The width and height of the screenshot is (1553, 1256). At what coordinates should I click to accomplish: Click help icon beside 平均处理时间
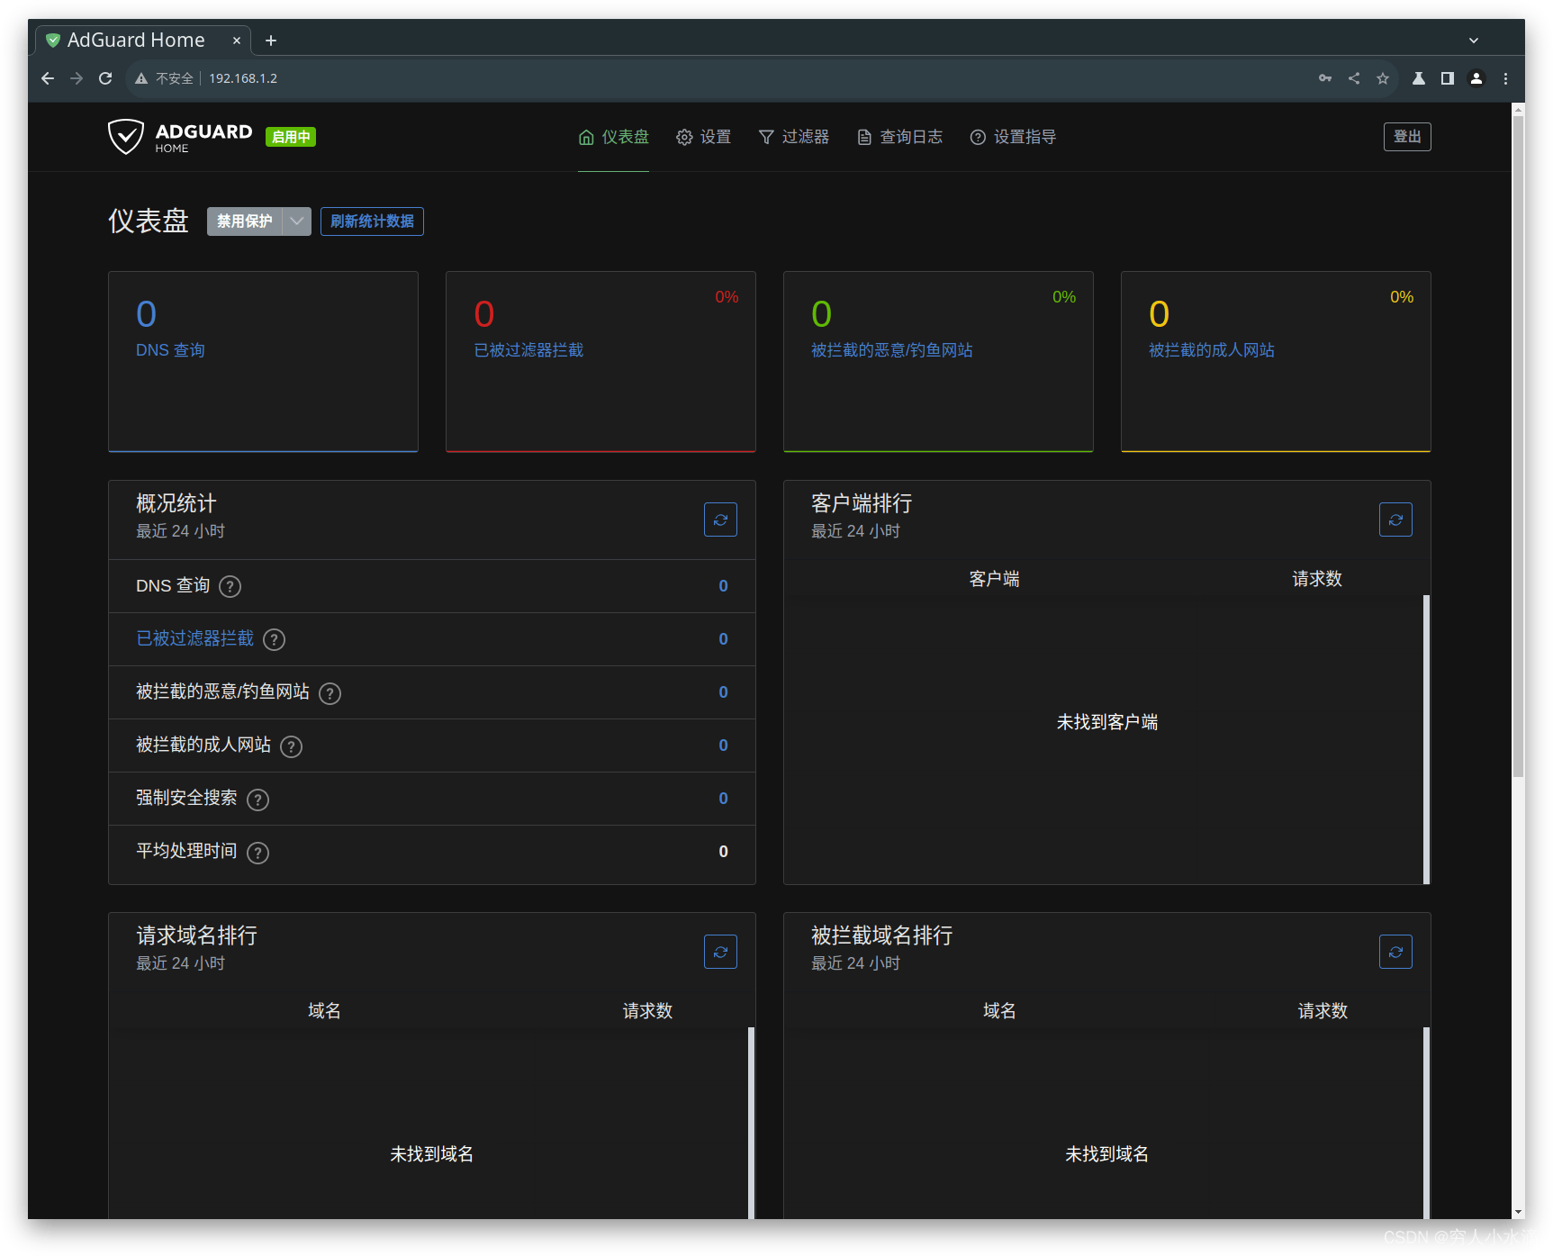click(258, 853)
